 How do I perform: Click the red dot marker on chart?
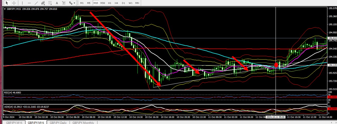(276, 65)
